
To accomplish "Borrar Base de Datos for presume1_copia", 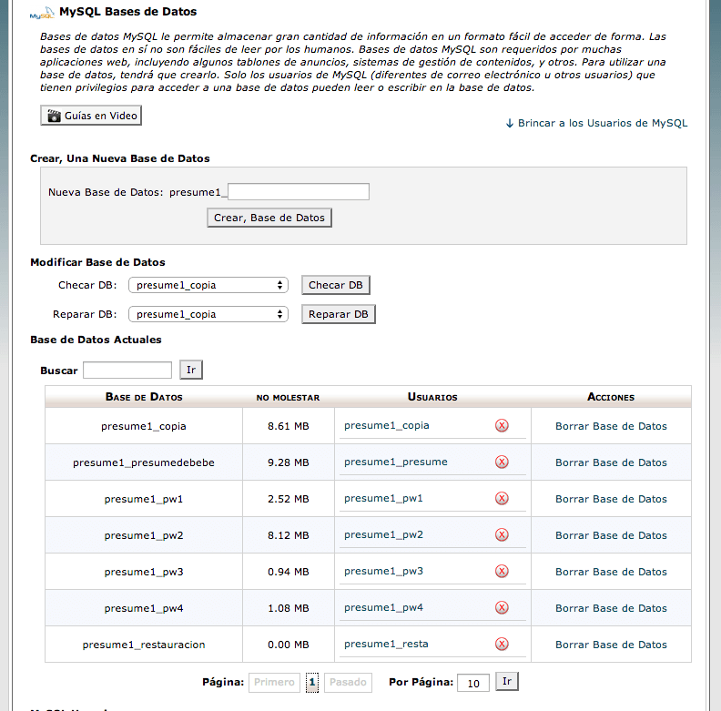I will tap(611, 426).
